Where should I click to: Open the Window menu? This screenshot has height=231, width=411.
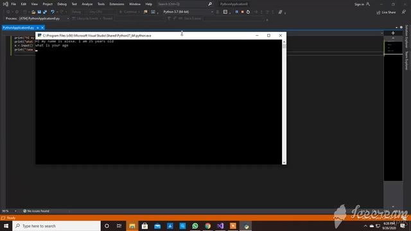point(135,4)
